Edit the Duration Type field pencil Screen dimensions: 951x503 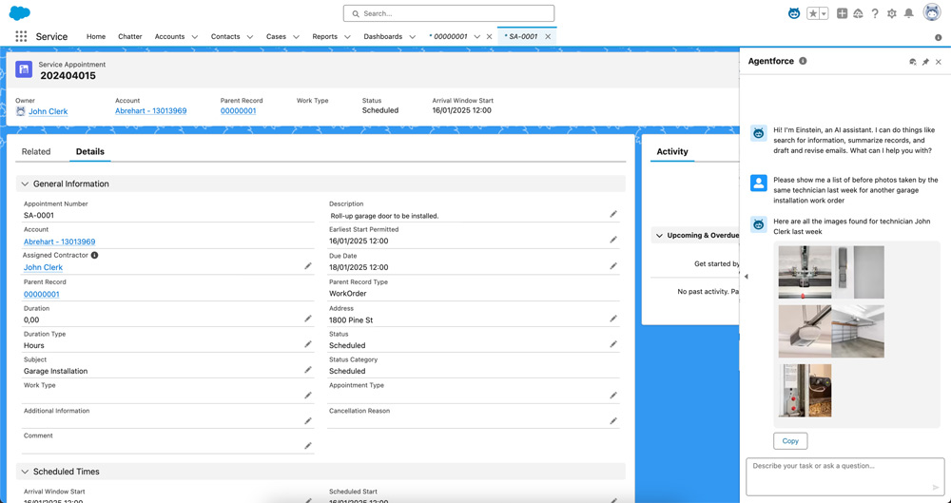tap(308, 344)
